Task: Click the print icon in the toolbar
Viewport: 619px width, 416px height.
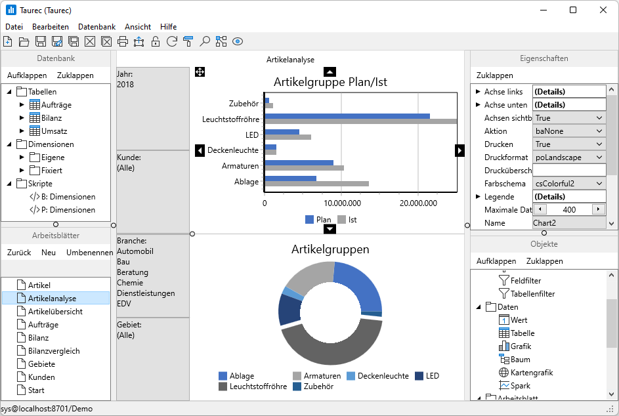Action: [122, 42]
